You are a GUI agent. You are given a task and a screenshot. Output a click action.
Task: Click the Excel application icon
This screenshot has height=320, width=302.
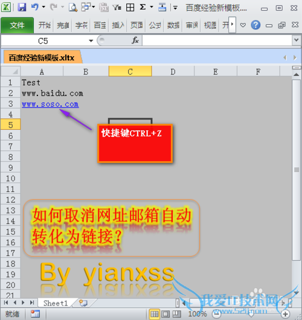(6, 8)
